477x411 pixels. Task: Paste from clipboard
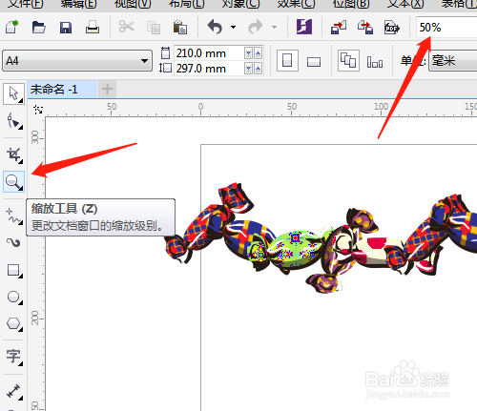click(x=180, y=27)
